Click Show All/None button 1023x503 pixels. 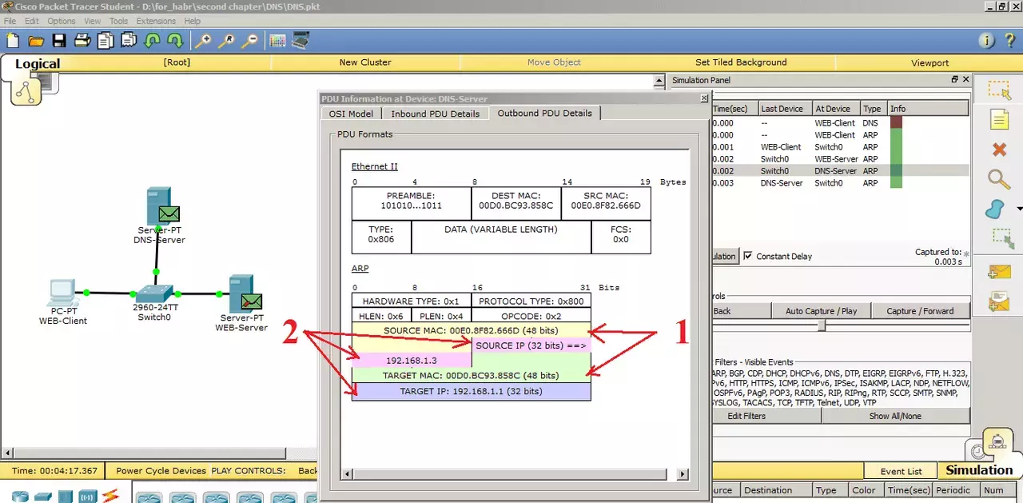click(895, 416)
